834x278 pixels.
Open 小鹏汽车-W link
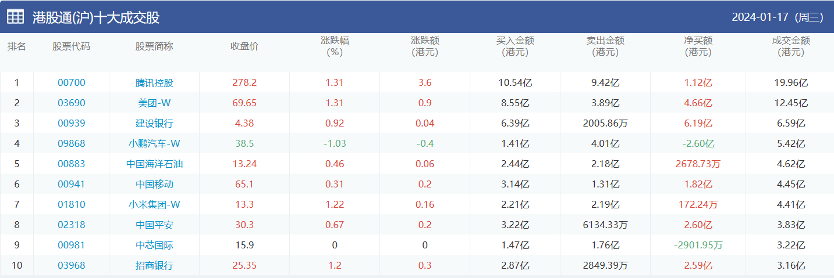(154, 143)
